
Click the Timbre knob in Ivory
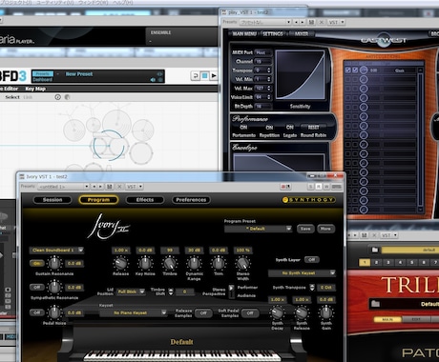pos(170,263)
